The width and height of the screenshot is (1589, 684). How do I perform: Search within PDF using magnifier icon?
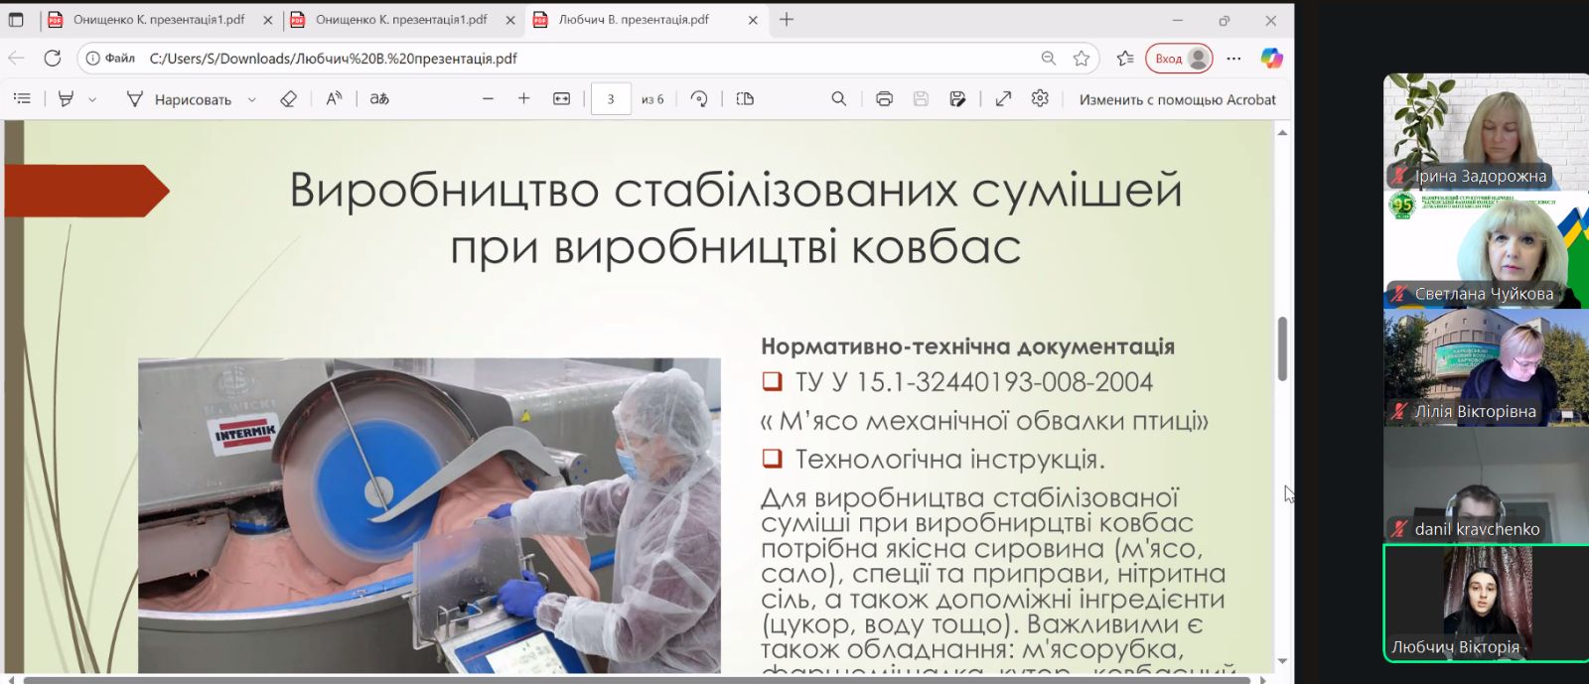(x=838, y=98)
